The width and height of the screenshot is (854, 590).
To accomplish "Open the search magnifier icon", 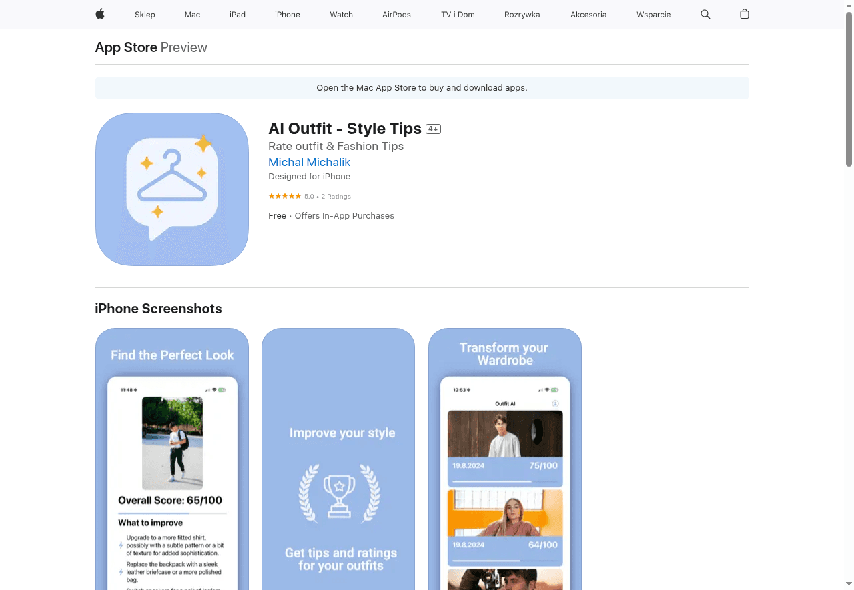I will (705, 14).
